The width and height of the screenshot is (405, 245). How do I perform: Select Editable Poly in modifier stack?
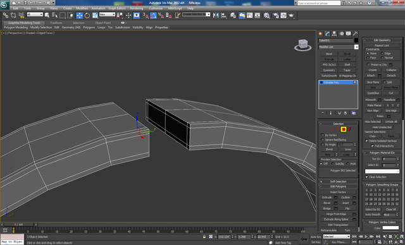[338, 83]
